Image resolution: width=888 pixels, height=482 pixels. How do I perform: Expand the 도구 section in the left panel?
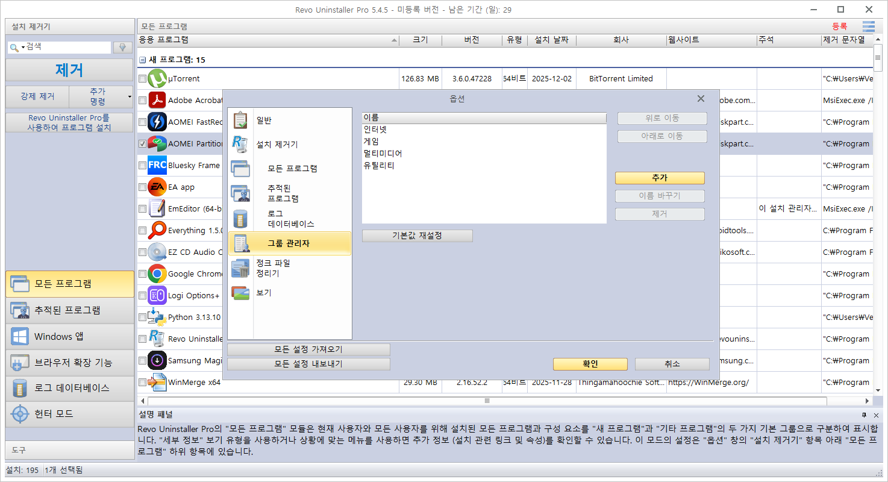pos(70,450)
